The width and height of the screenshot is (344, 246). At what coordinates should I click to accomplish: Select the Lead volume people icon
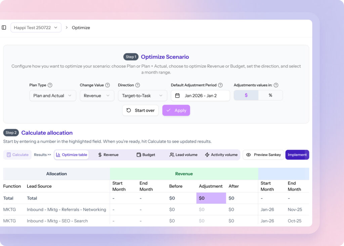coord(171,155)
